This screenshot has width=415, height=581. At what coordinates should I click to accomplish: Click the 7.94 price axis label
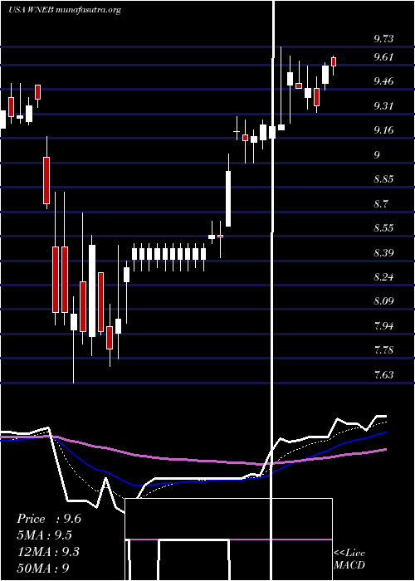[383, 326]
